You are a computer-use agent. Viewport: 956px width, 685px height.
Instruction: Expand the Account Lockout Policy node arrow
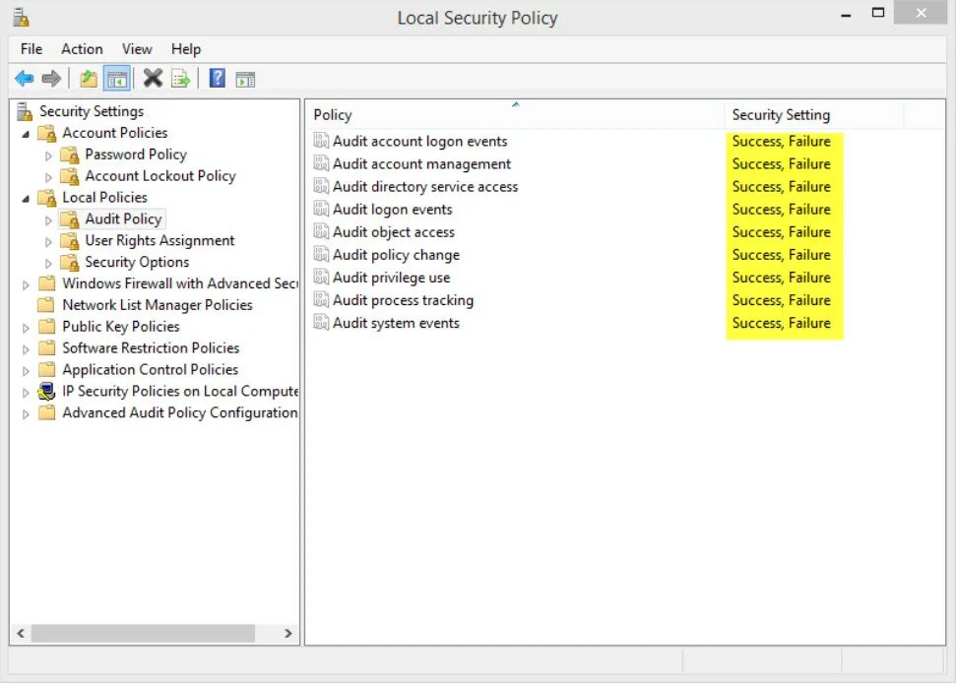[48, 177]
